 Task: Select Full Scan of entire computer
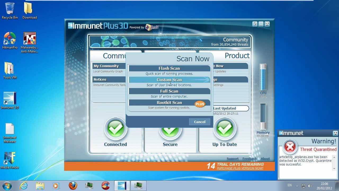169,91
